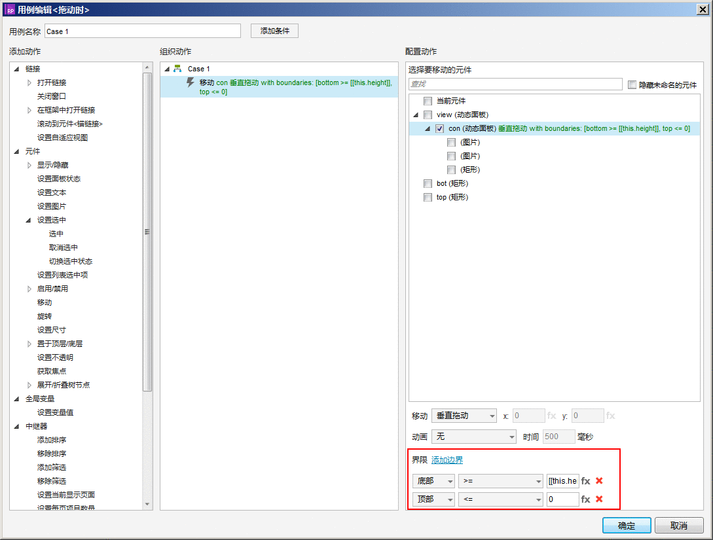Select the 设置自适应视图 action
713x540 pixels.
(62, 137)
